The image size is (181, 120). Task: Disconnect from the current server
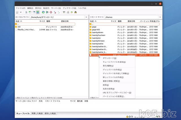pyautogui.click(x=55, y=12)
